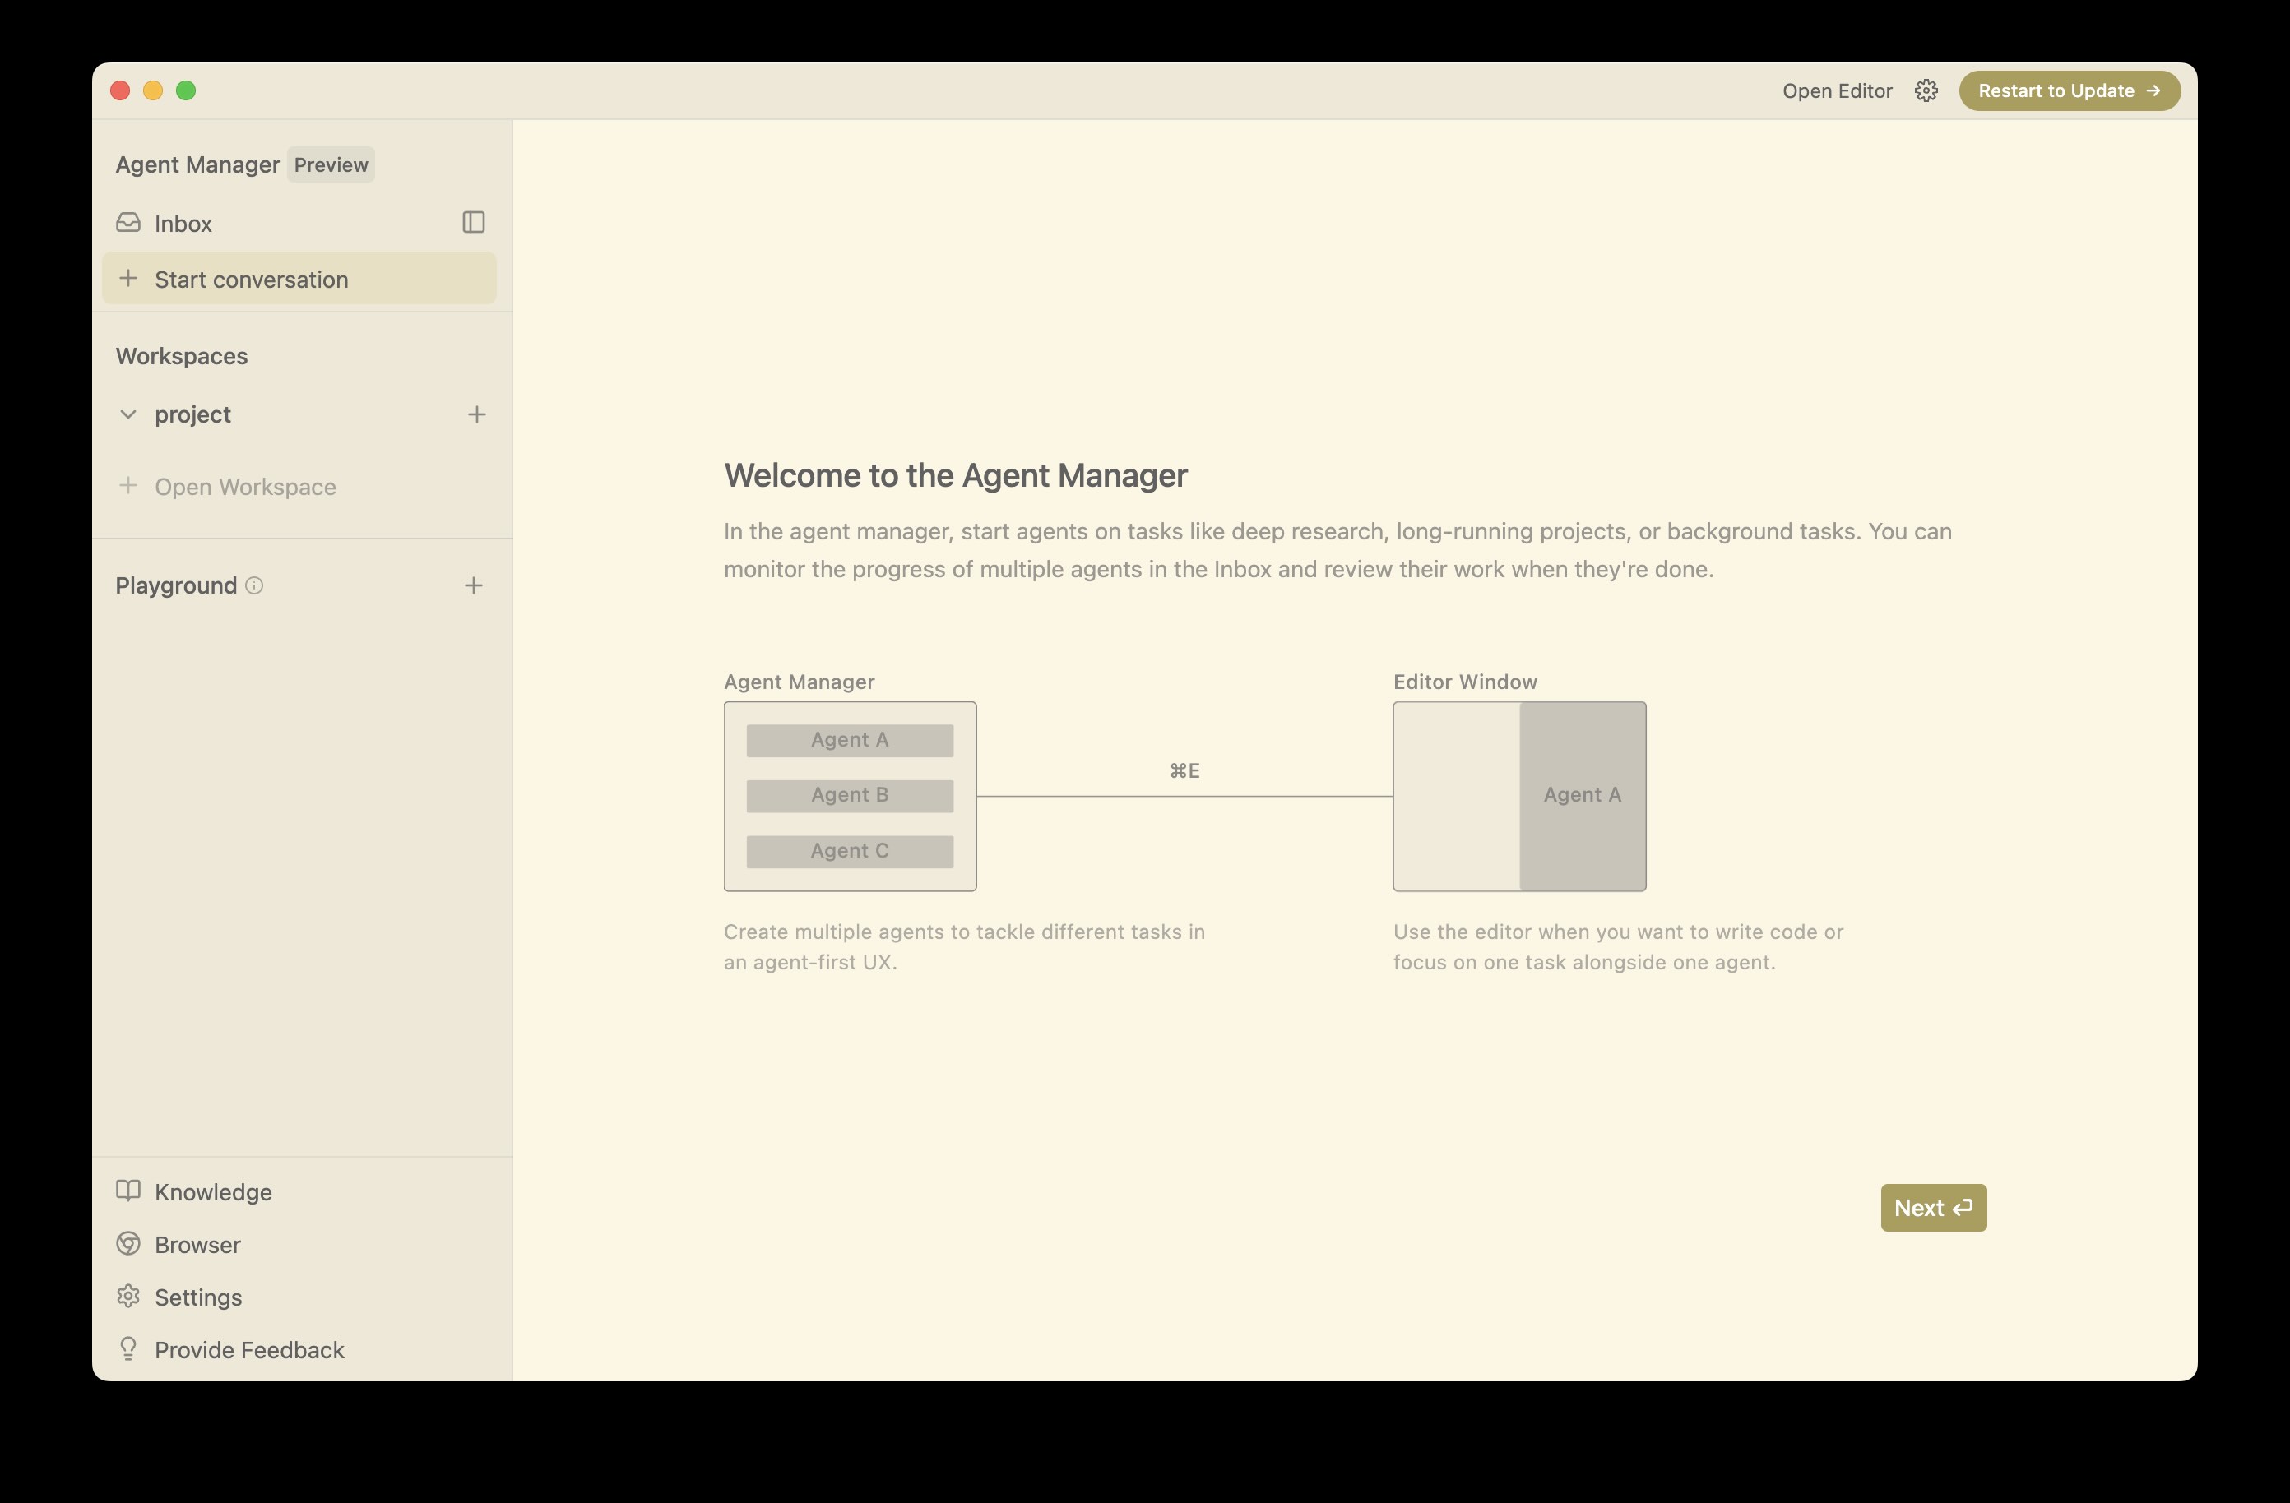Image resolution: width=2290 pixels, height=1503 pixels.
Task: Click Open Editor in the title bar
Action: coord(1837,90)
